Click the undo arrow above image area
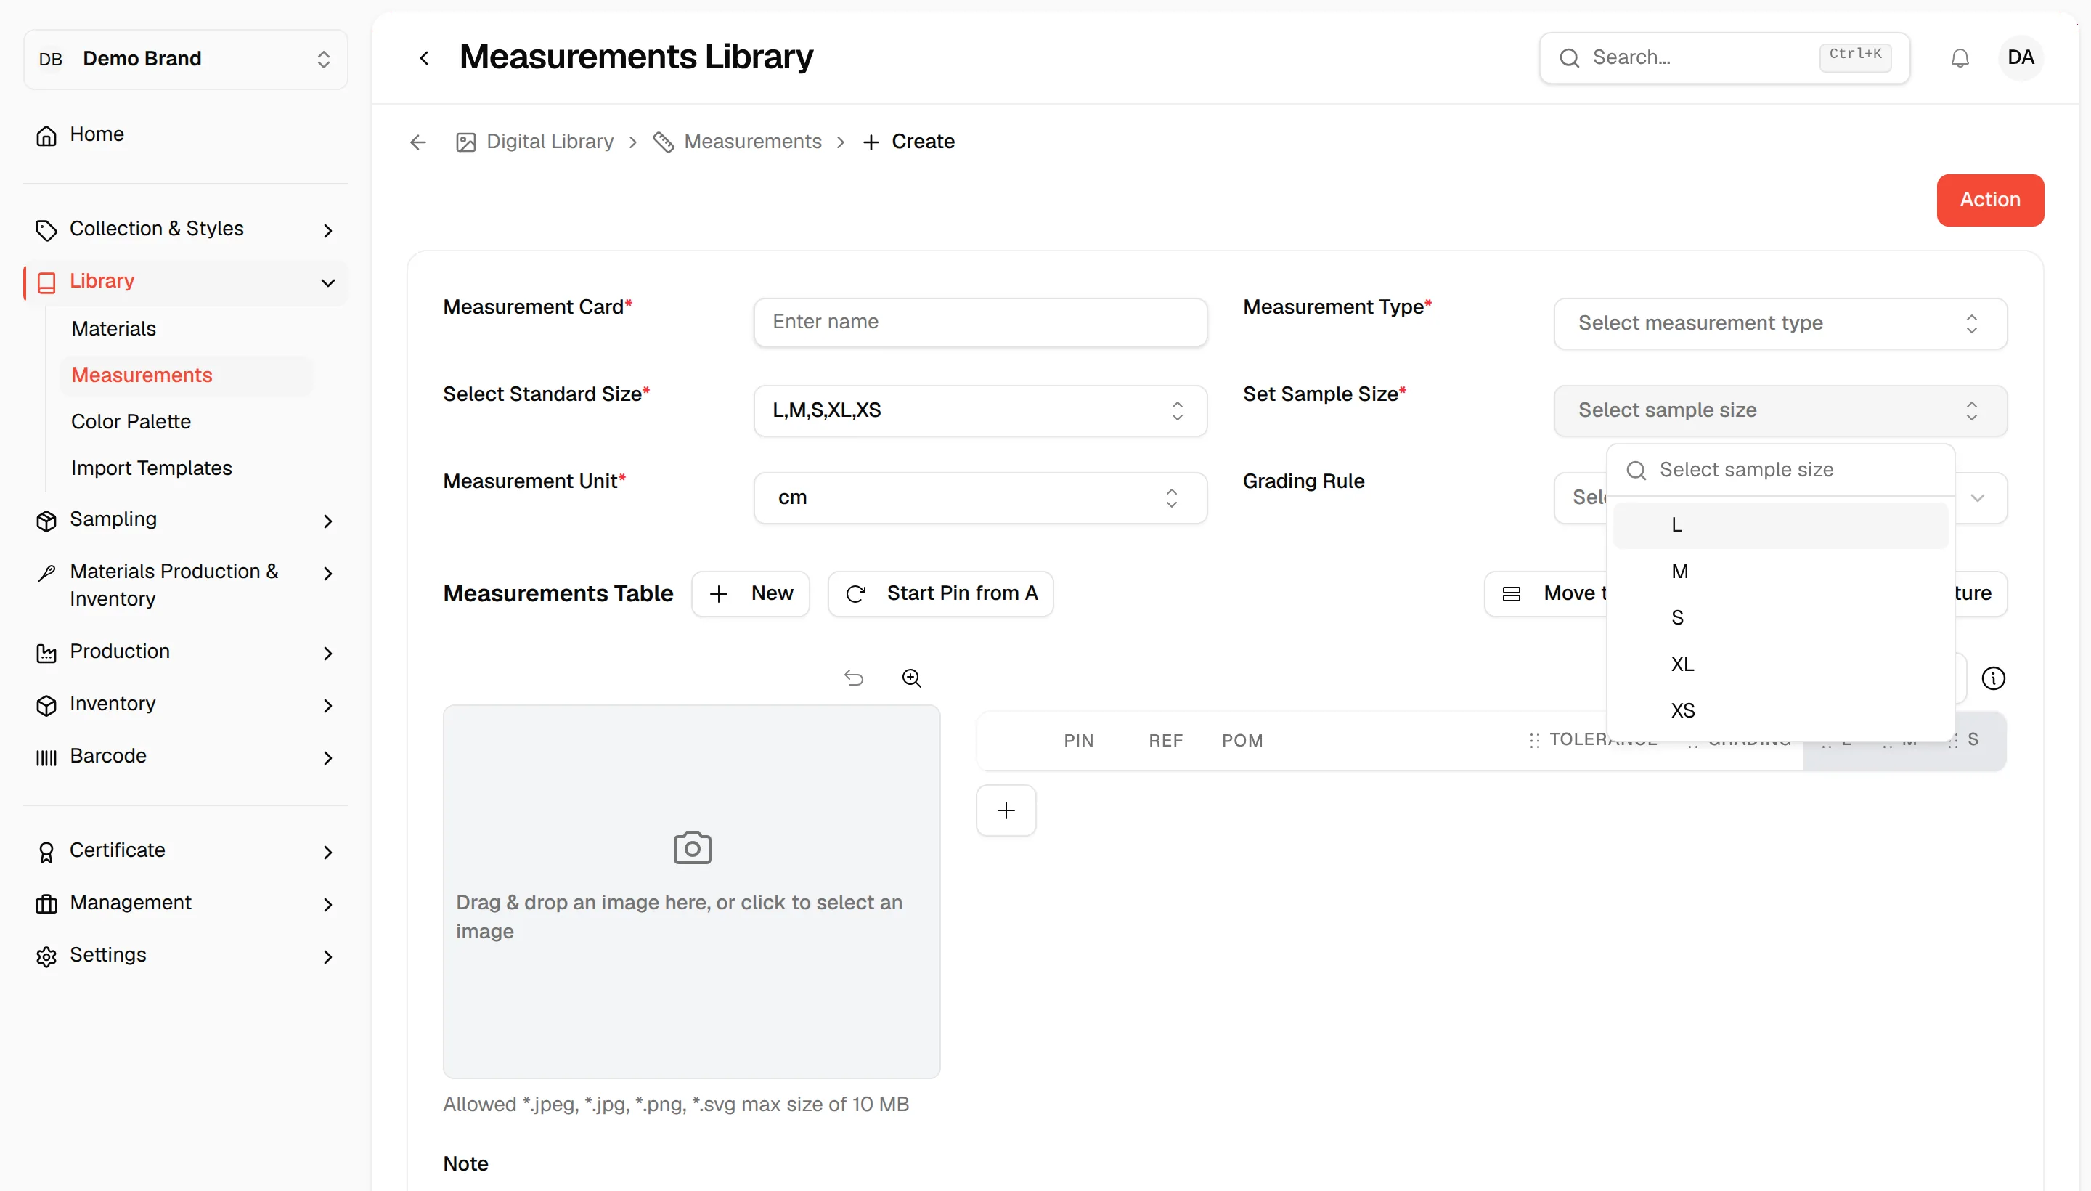Viewport: 2091px width, 1191px height. (854, 678)
